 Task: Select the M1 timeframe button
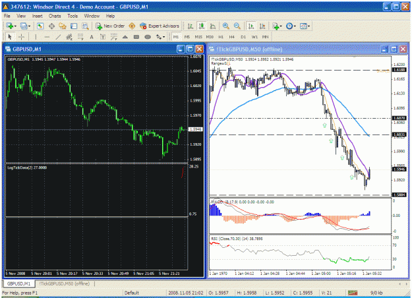(176, 37)
